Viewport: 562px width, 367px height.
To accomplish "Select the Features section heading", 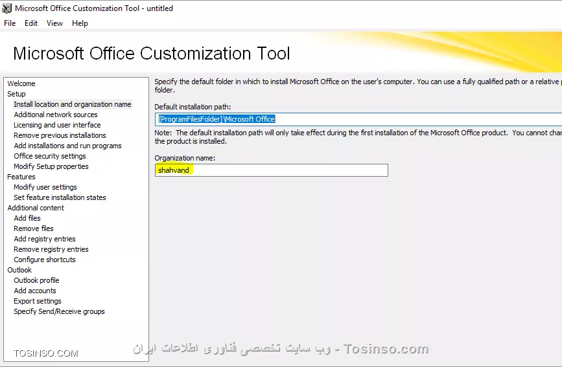I will (21, 177).
